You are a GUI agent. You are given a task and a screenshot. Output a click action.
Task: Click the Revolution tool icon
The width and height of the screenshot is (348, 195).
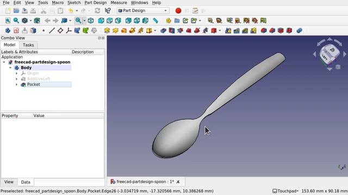(x=115, y=30)
